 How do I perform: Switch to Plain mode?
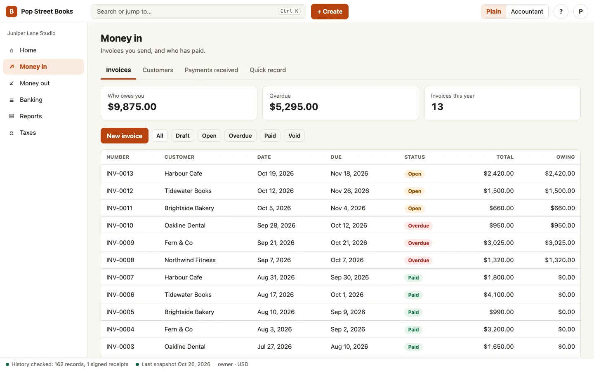pyautogui.click(x=493, y=12)
